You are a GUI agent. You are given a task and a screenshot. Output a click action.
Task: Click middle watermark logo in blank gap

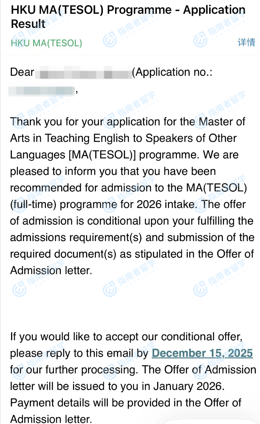[110, 290]
